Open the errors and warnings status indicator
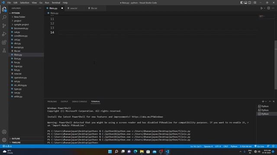 (7, 146)
